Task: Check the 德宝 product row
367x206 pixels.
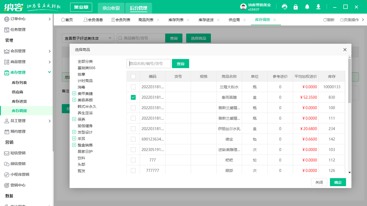Action: (133, 139)
